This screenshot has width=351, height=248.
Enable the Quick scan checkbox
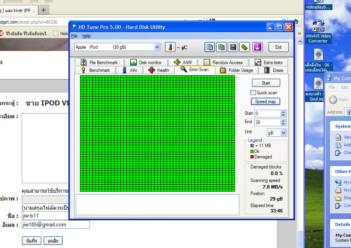253,93
